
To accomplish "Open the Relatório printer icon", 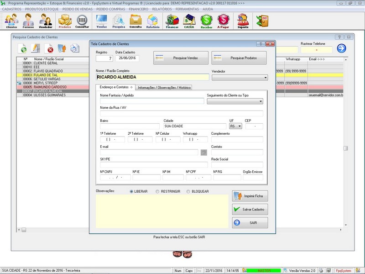I will point(153,21).
